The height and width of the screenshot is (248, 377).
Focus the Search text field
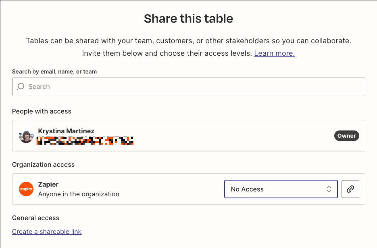(194, 86)
